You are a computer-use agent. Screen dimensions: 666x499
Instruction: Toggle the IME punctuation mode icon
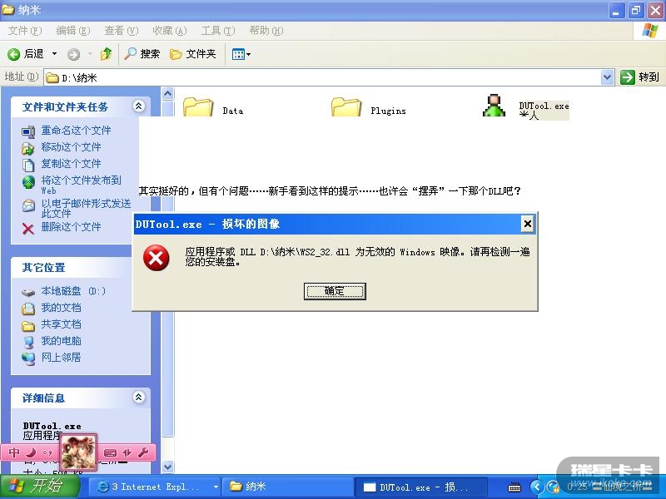47,452
